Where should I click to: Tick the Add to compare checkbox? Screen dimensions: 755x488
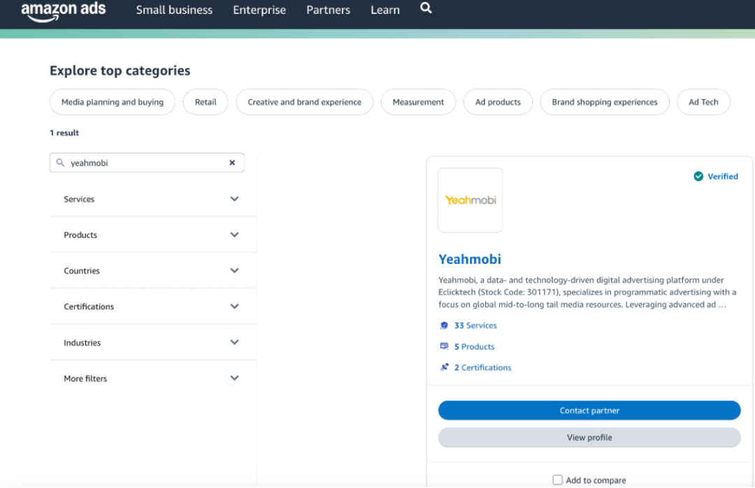pyautogui.click(x=558, y=480)
